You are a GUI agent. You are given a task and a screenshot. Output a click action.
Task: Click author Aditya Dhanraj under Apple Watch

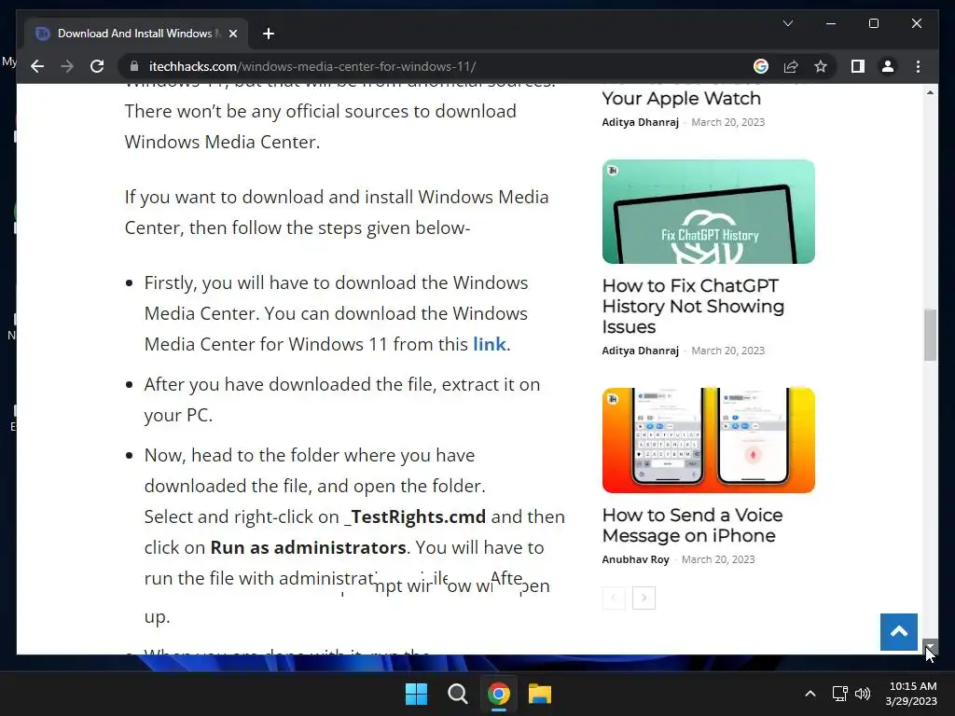click(x=640, y=122)
